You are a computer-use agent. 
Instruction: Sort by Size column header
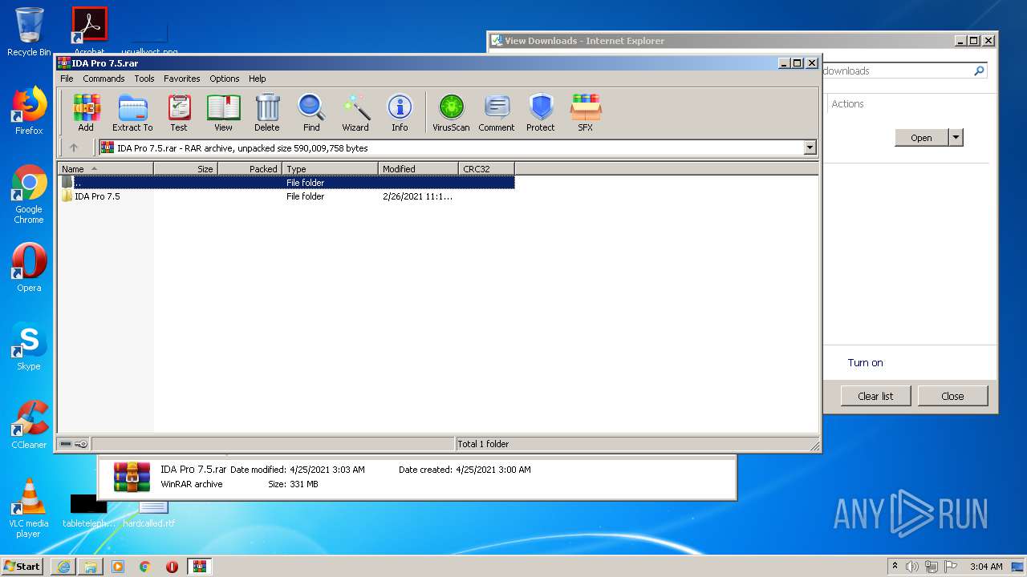[185, 168]
